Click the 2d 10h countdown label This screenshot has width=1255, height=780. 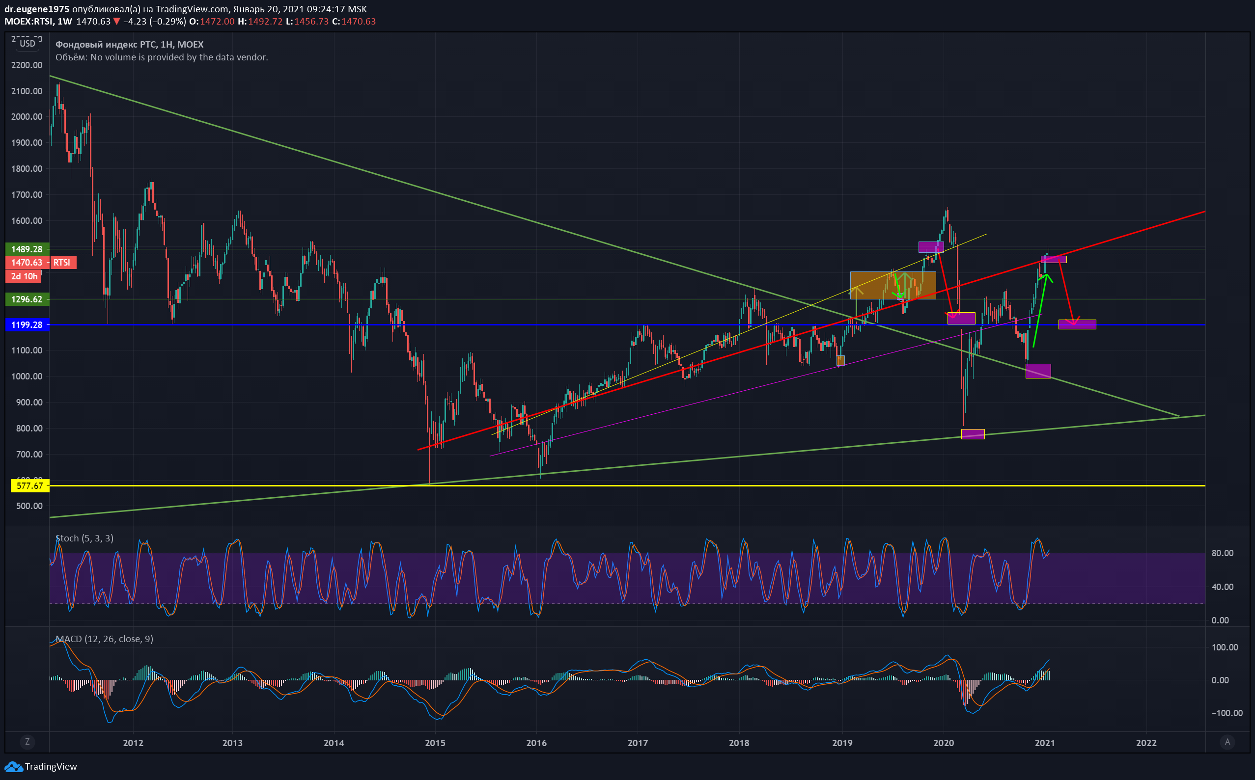24,276
